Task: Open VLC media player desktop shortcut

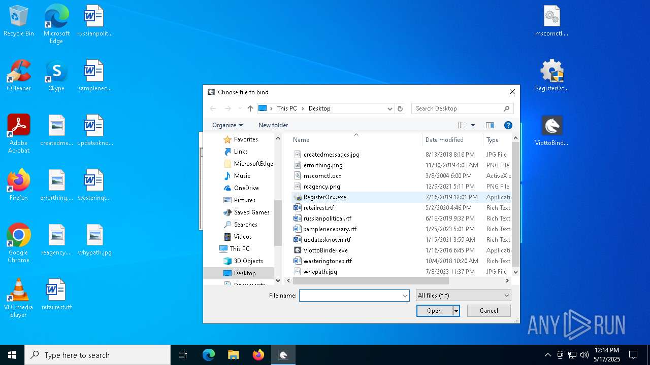Action: [19, 298]
